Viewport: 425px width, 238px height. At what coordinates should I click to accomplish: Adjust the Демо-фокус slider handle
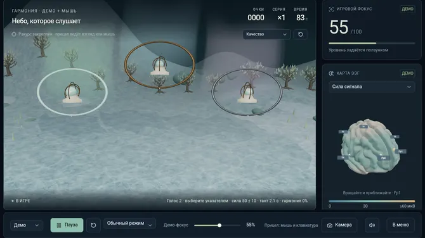point(219,225)
